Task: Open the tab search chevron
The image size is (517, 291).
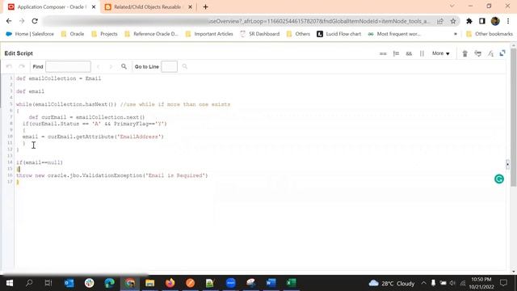Action: [x=452, y=6]
